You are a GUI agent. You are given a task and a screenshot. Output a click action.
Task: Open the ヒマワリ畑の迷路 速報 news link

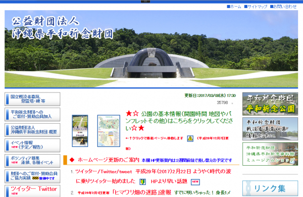click(141, 192)
